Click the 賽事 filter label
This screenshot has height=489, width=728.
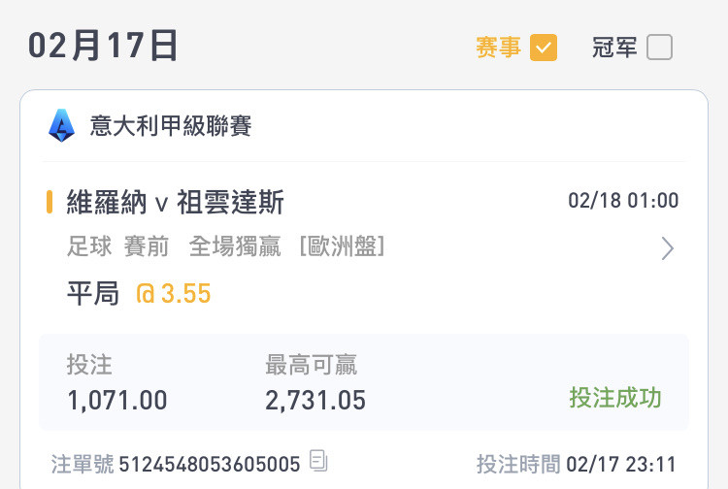click(498, 48)
